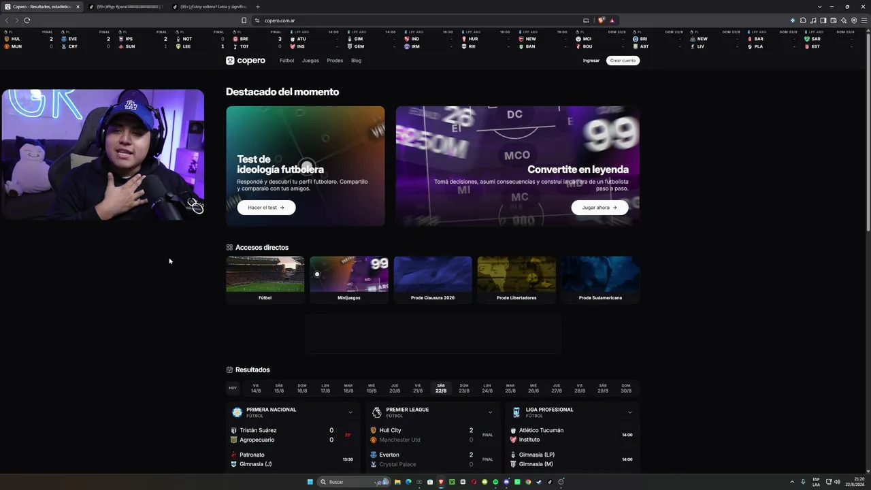Open the Patronato vs Gimnasia (J) match
Viewport: 871px width, 490px height.
293,459
